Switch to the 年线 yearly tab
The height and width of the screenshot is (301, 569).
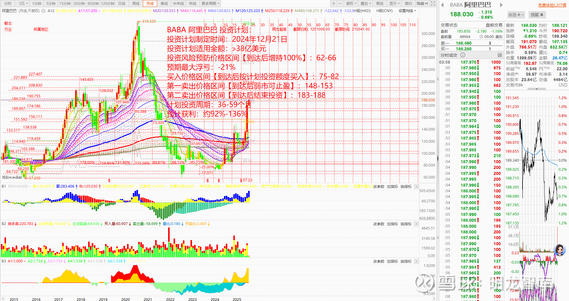[193, 4]
